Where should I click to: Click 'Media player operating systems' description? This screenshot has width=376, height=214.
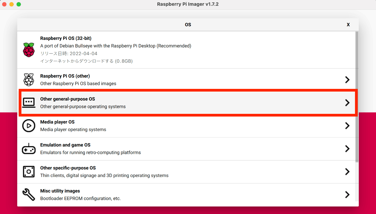pos(73,129)
